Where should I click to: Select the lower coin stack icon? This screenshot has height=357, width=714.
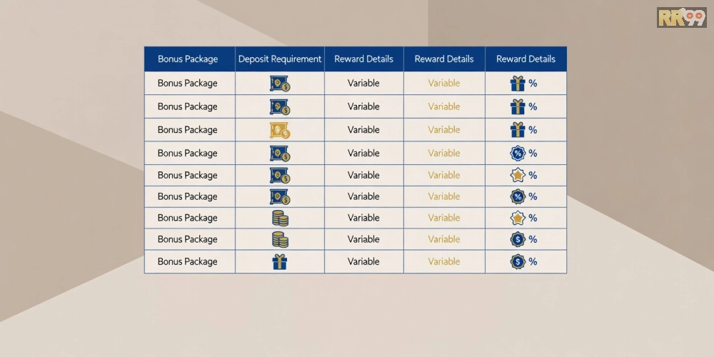pyautogui.click(x=280, y=240)
